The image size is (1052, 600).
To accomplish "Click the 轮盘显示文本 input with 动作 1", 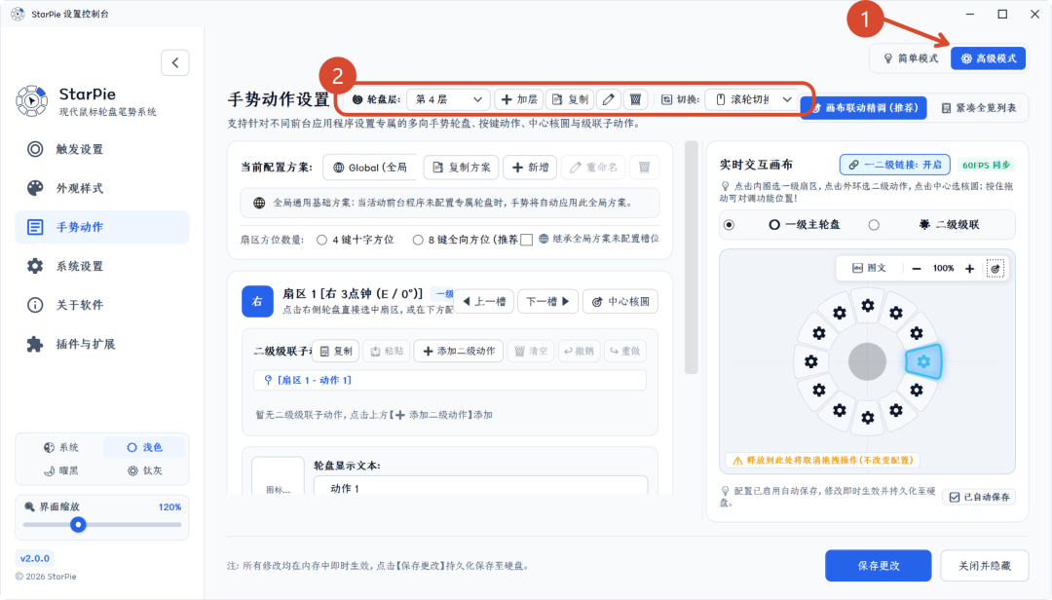I will 480,486.
